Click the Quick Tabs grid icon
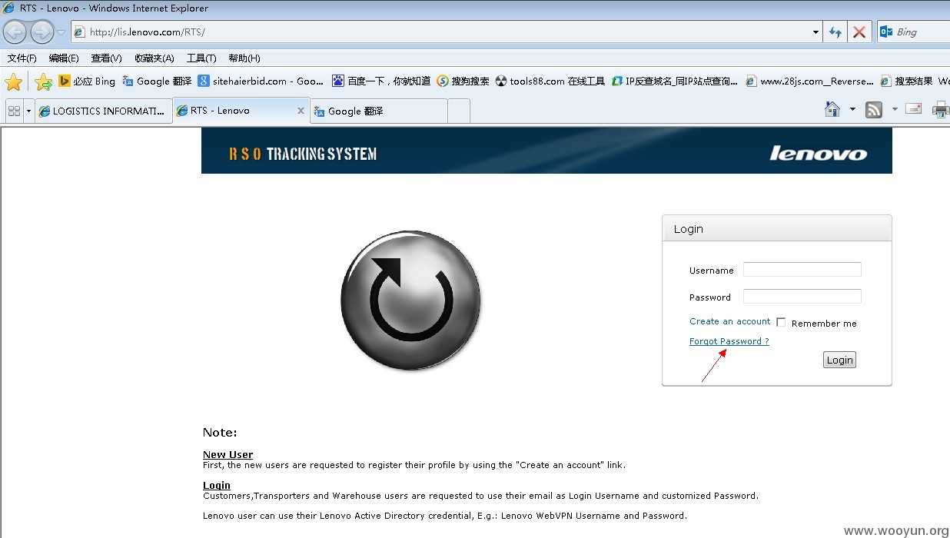This screenshot has height=538, width=950. coord(14,111)
